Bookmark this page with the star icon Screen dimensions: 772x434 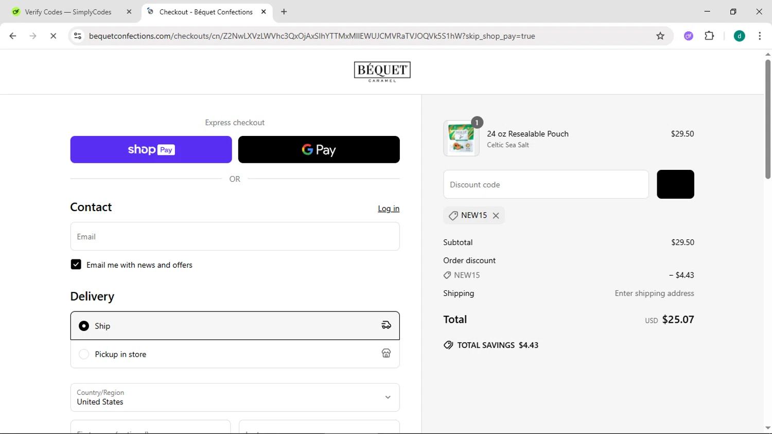[660, 36]
